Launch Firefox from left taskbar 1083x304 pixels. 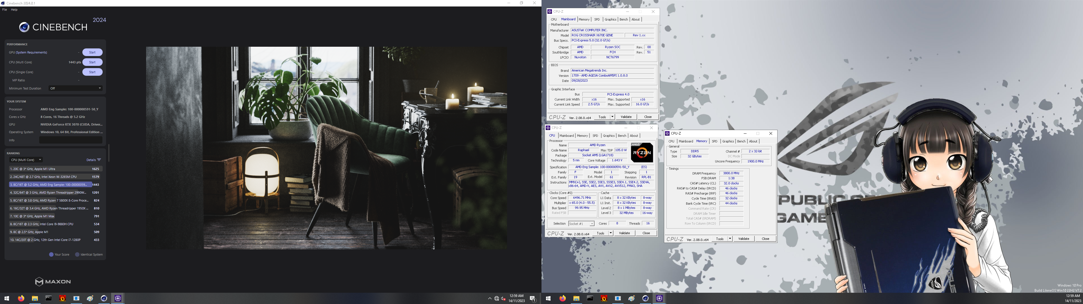(x=21, y=299)
